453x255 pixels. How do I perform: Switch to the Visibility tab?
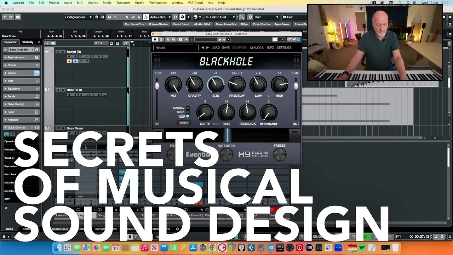[x=28, y=42]
